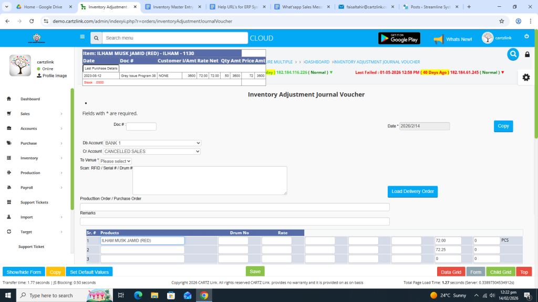
Task: Click the padlock icon at top right
Action: pyautogui.click(x=527, y=55)
